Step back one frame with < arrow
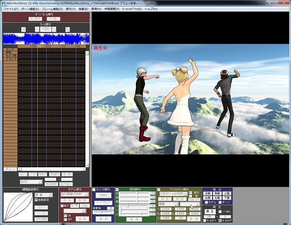Image resolution: width=291 pixels, height=225 pixels. click(x=37, y=29)
